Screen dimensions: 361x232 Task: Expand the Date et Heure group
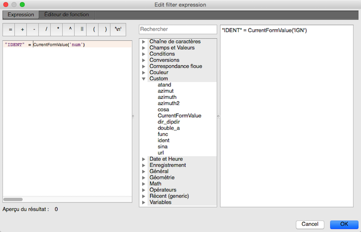coord(144,159)
